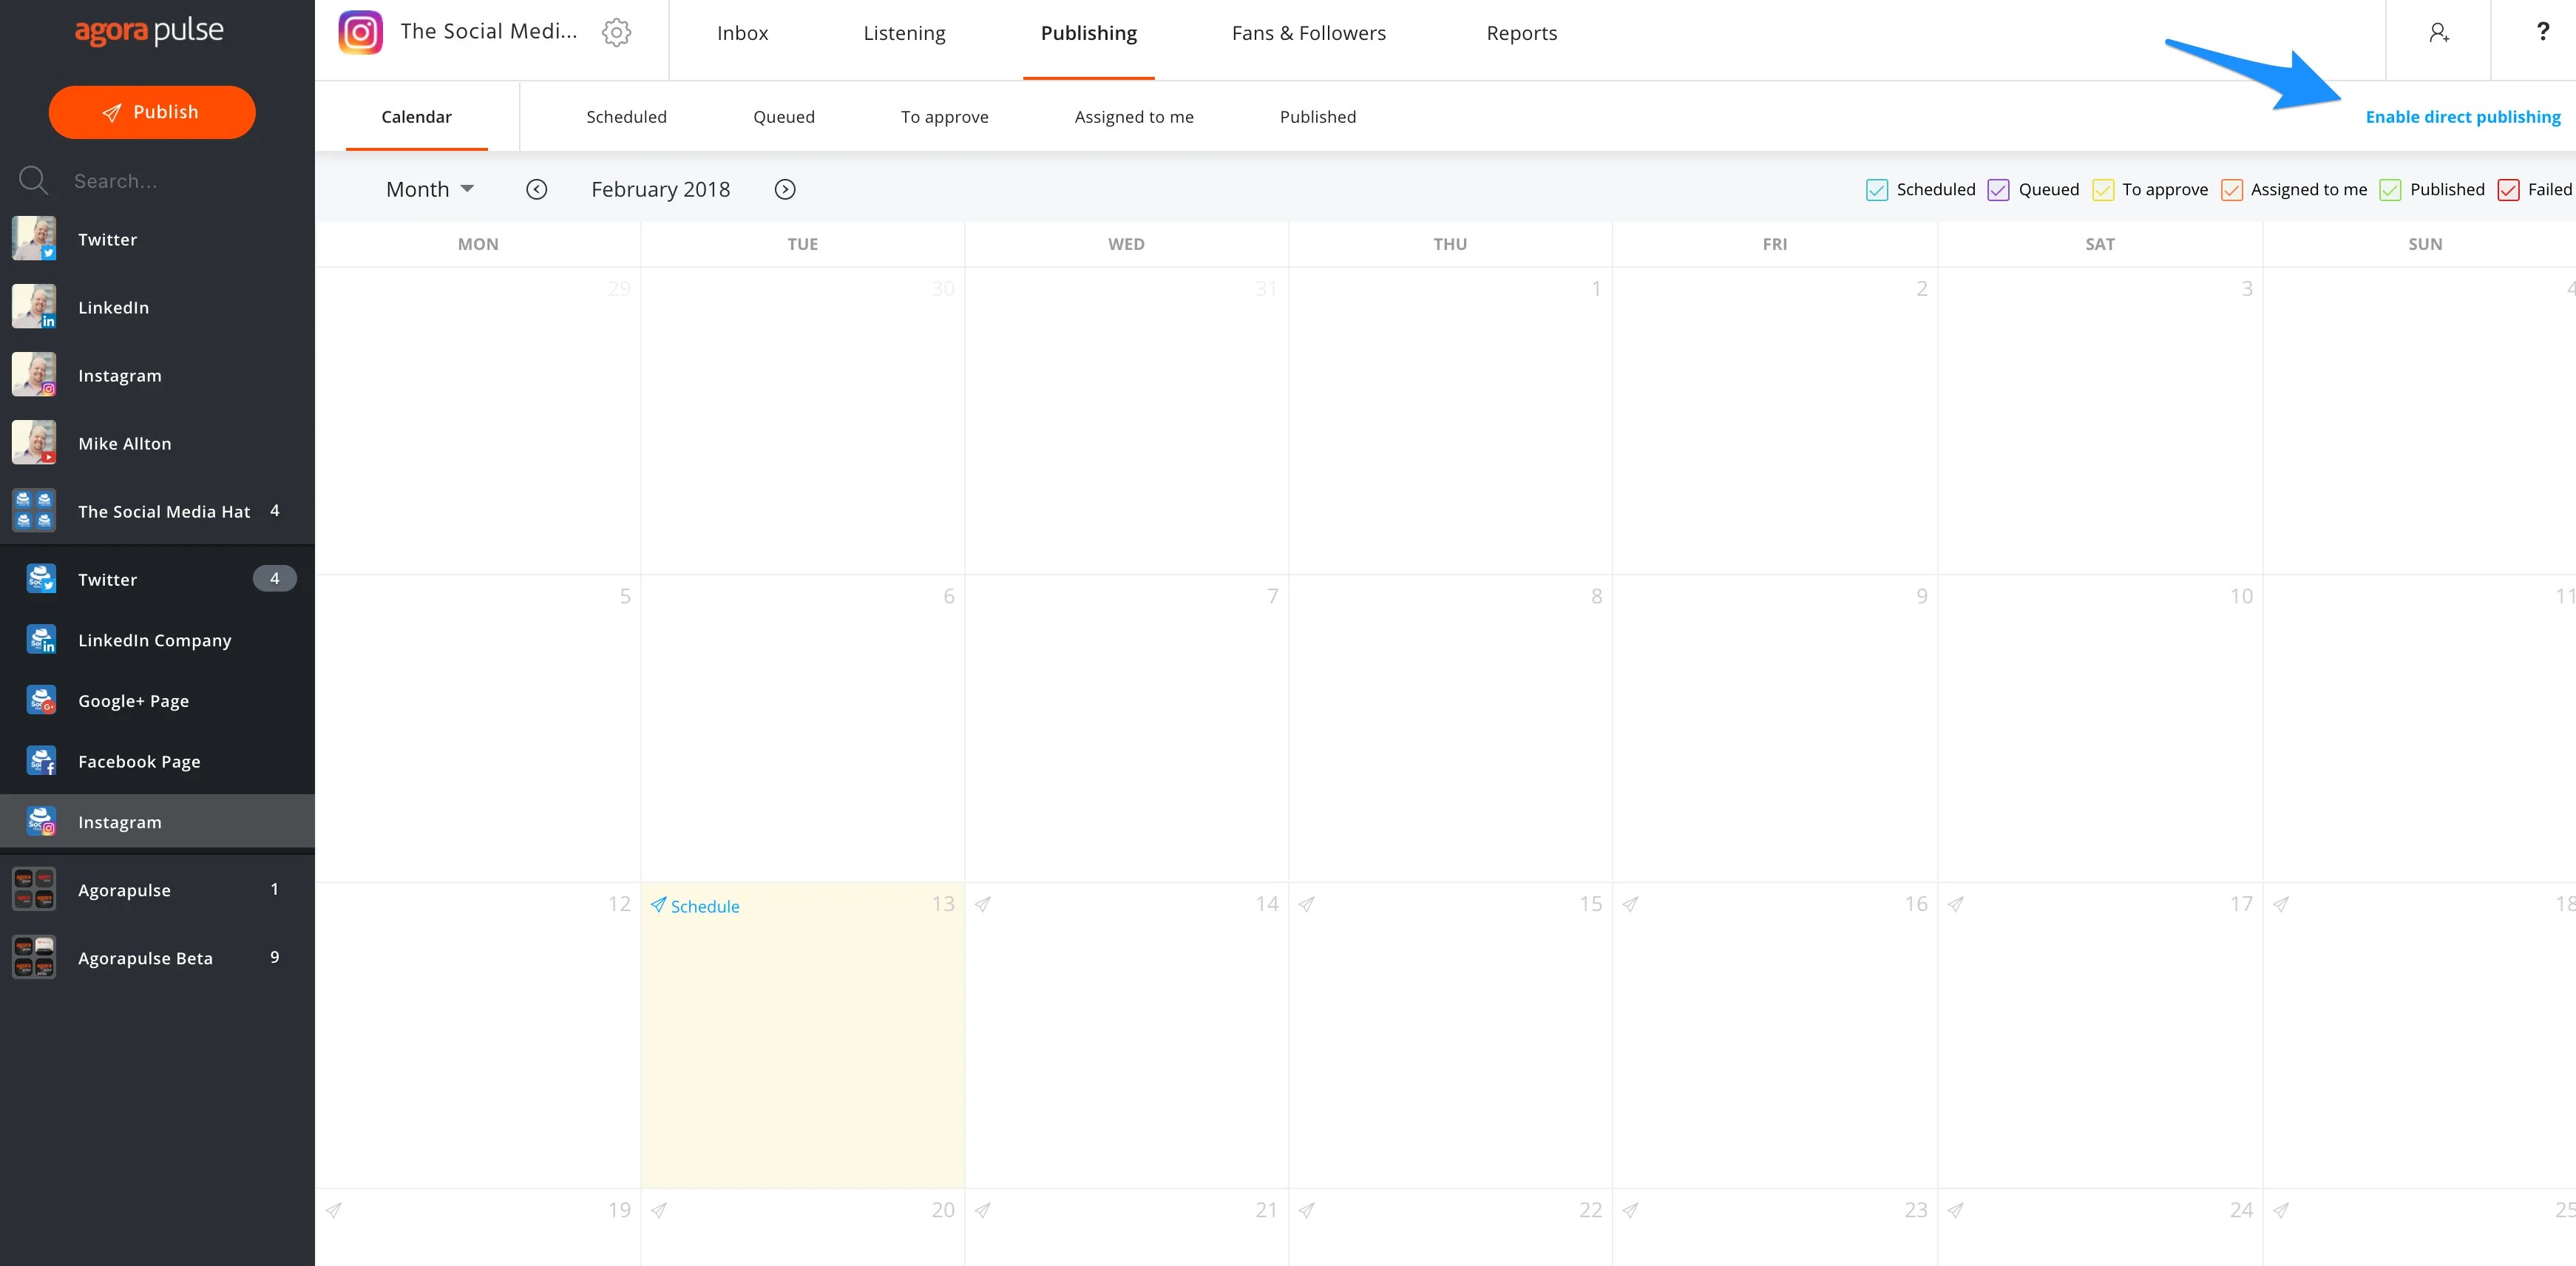2576x1266 pixels.
Task: Open the To approve tab
Action: point(943,117)
